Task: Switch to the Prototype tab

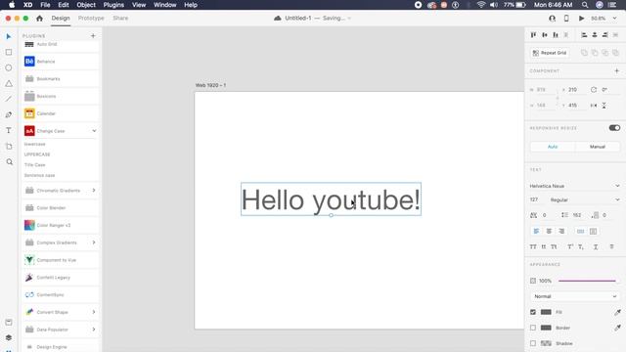Action: (91, 19)
